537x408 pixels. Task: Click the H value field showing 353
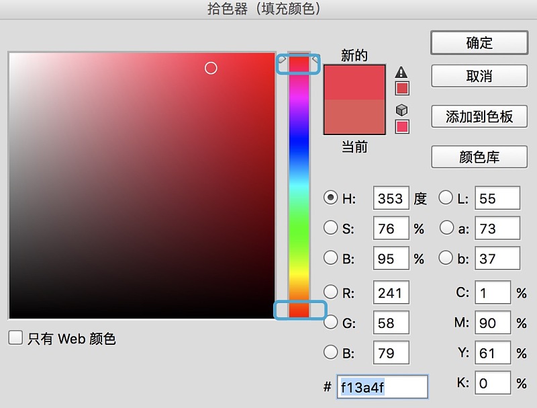click(x=391, y=197)
